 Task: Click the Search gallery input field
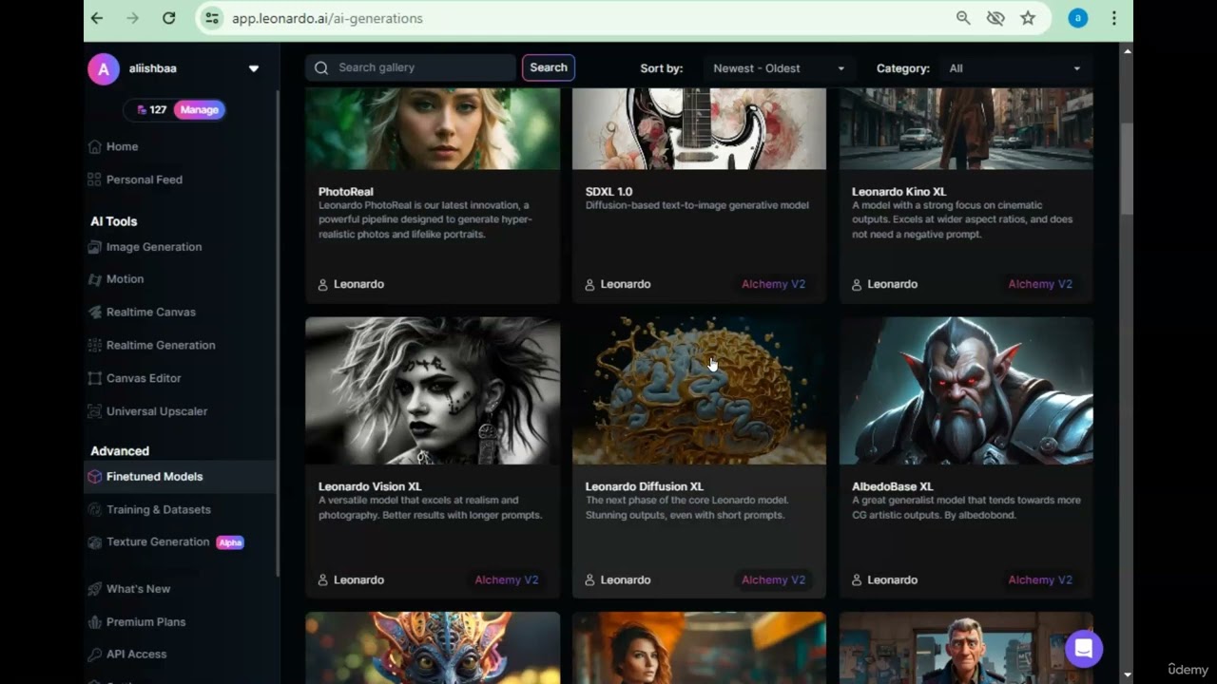411,67
